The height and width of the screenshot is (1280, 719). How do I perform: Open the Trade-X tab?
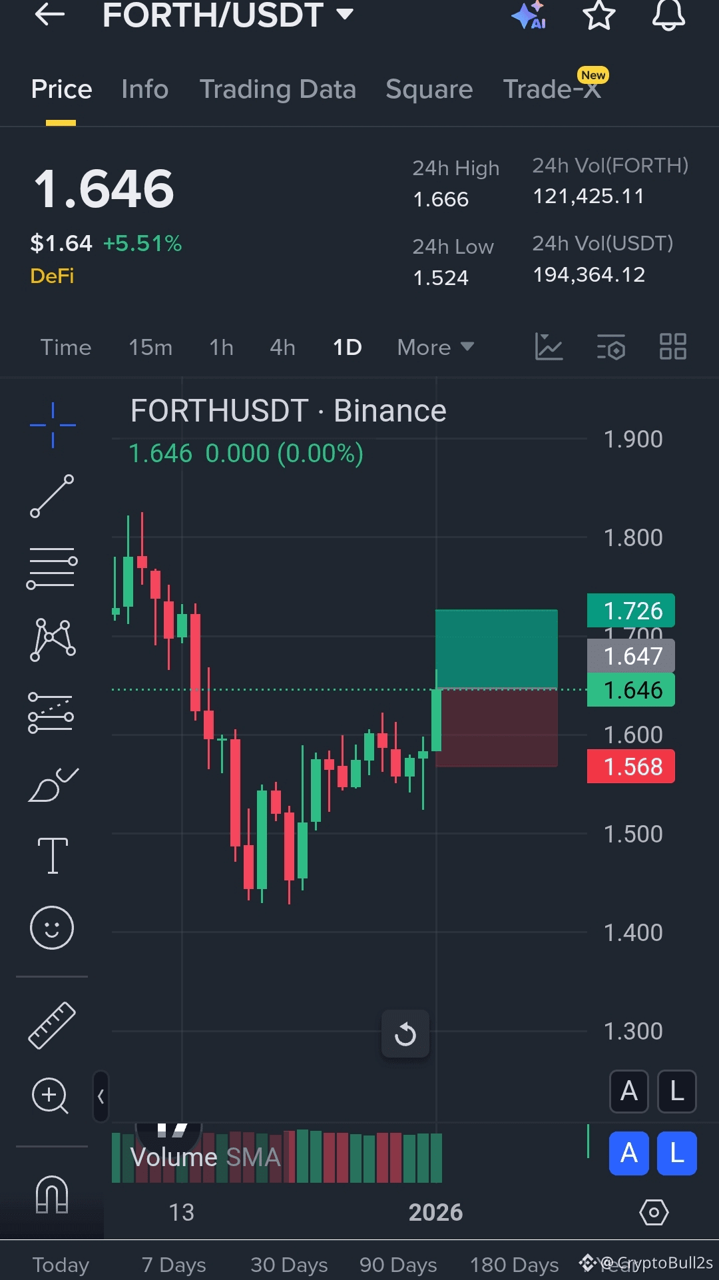click(x=552, y=89)
